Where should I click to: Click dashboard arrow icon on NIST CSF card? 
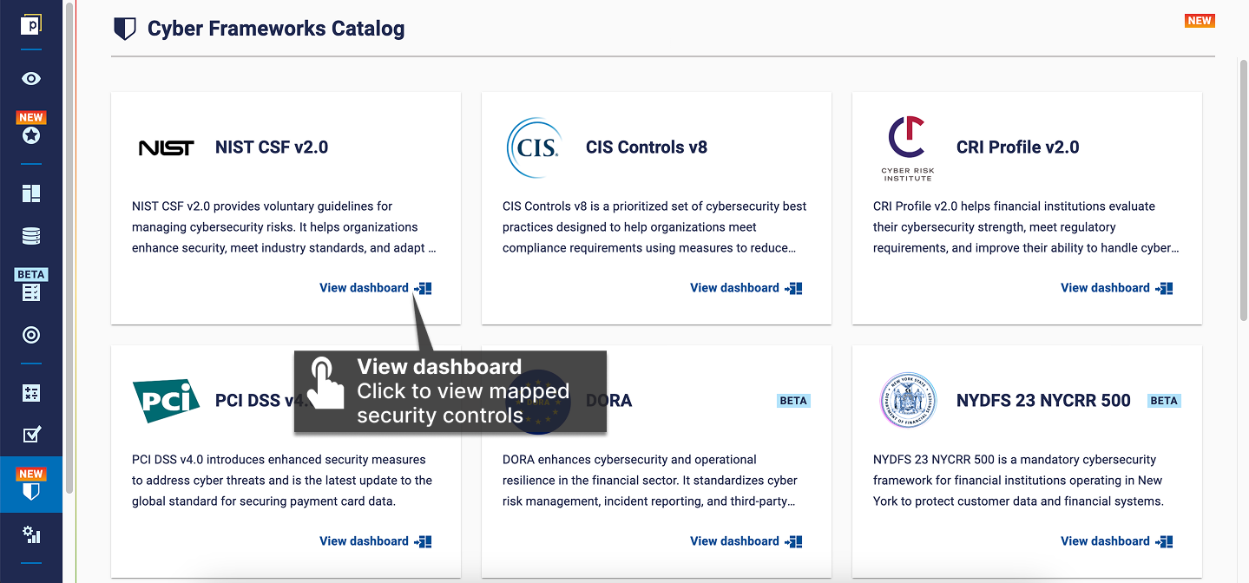(424, 288)
